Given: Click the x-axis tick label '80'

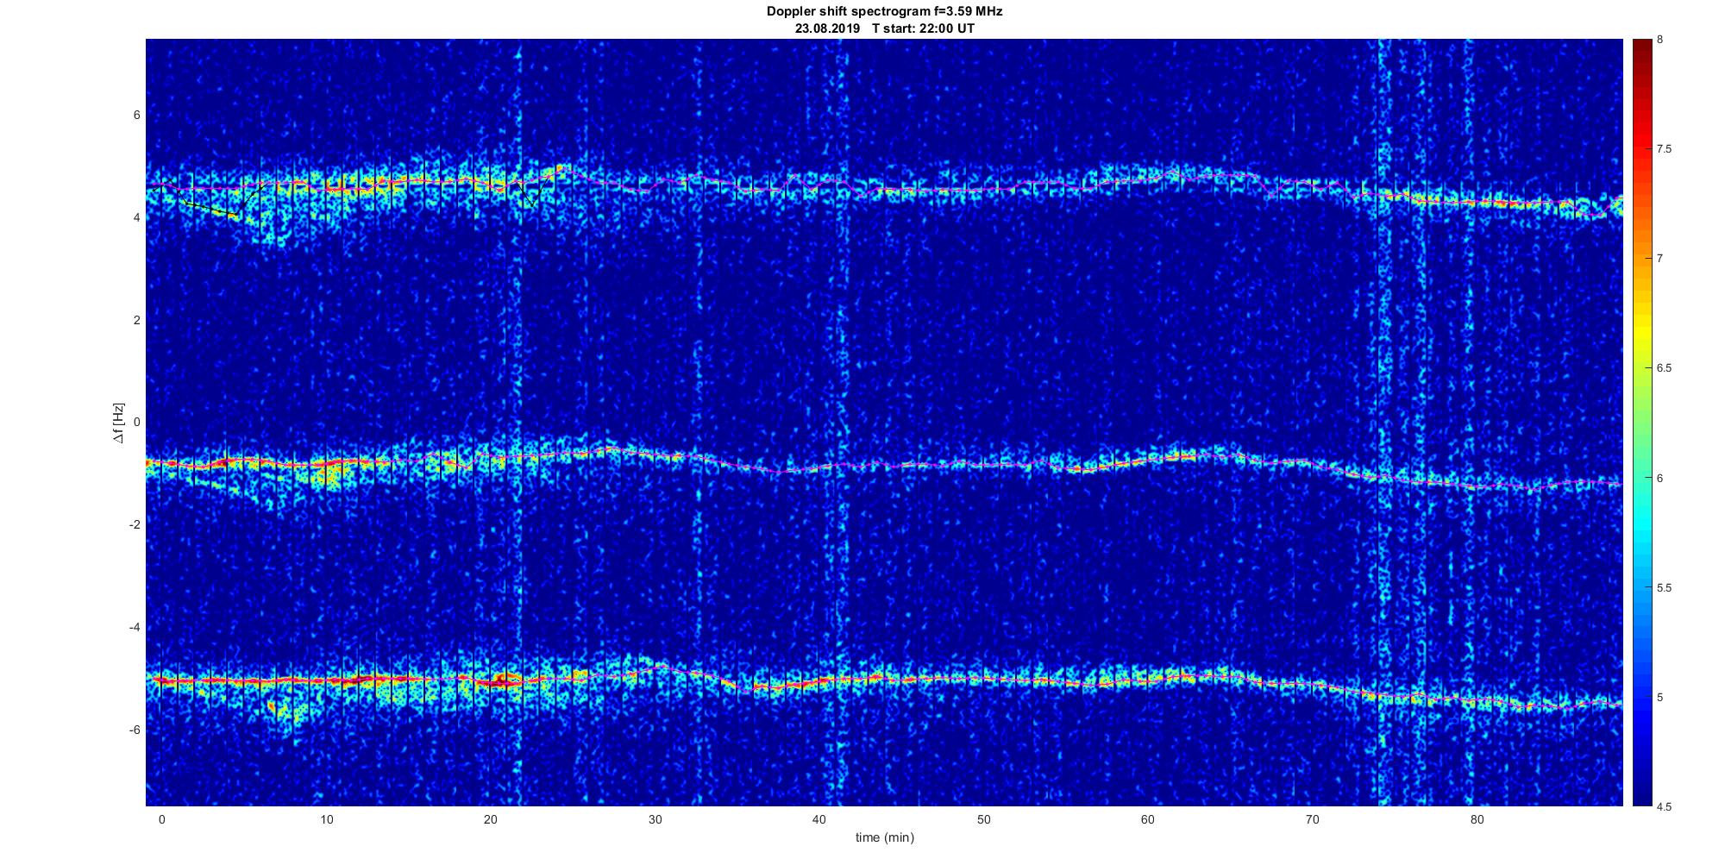Looking at the screenshot, I should click(x=1477, y=819).
